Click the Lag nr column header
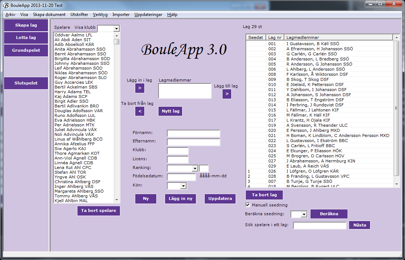 tap(275, 38)
